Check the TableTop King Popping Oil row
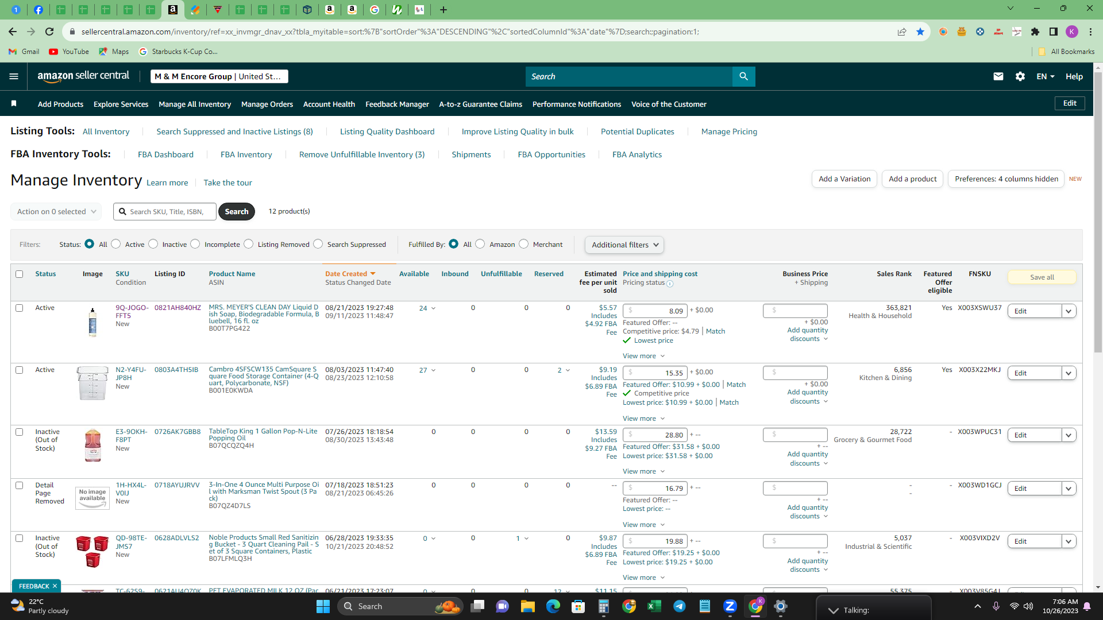 [20, 432]
